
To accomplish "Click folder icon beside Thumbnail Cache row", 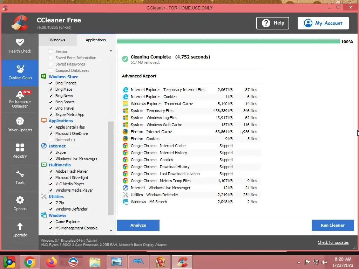I will [x=125, y=104].
